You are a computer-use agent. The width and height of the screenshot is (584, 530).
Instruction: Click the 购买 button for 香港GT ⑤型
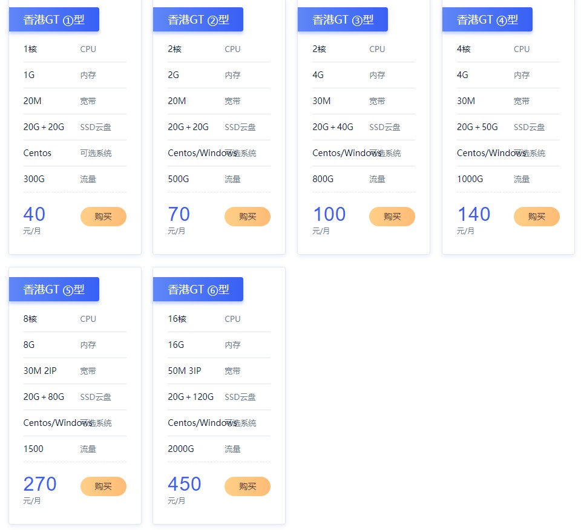(x=103, y=486)
